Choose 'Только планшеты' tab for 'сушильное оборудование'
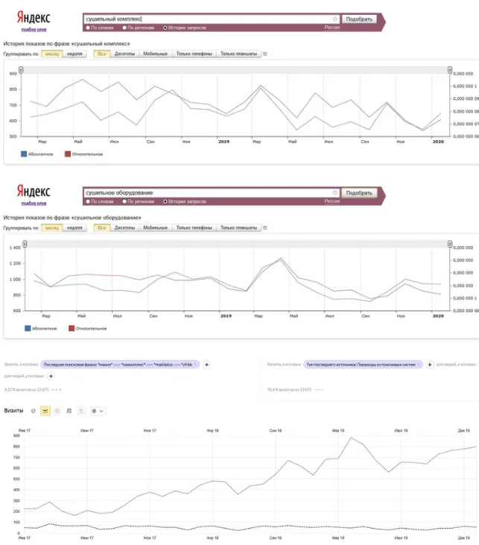 [238, 227]
